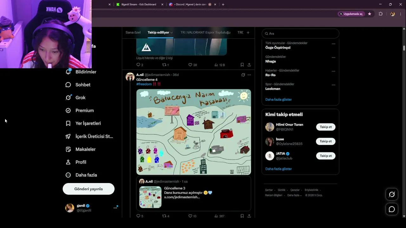
Task: Switch to Sana özel tab
Action: [133, 32]
